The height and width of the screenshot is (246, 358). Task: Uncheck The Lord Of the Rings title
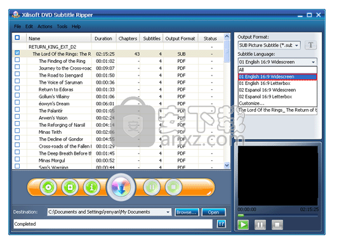(x=17, y=53)
